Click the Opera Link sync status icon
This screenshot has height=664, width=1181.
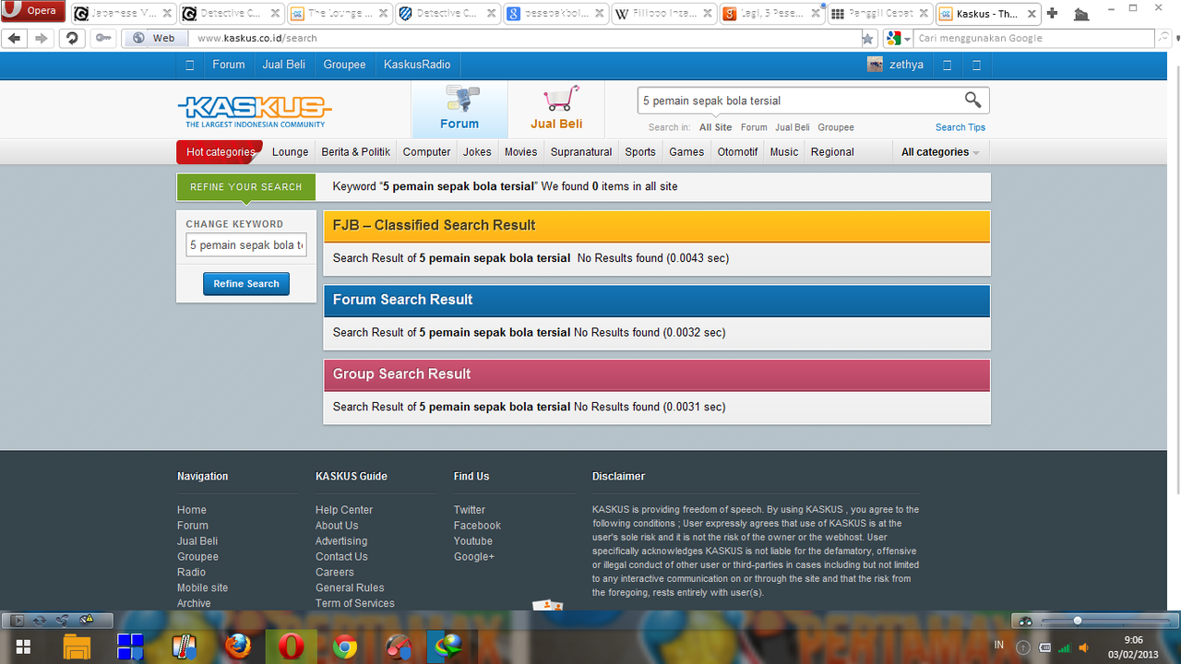pos(39,620)
